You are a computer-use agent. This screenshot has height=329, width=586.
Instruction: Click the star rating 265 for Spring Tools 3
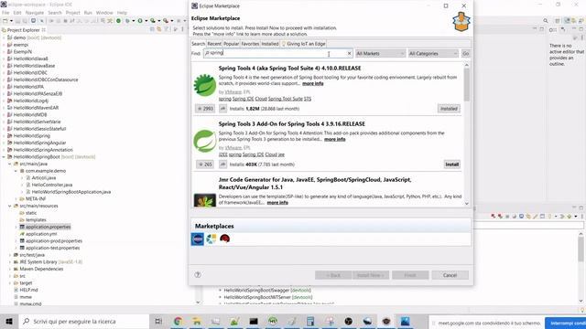[205, 164]
